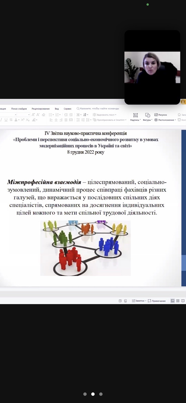Expand the font color dropdown arrow
Viewport: 186px width, 403px height.
coord(19,120)
